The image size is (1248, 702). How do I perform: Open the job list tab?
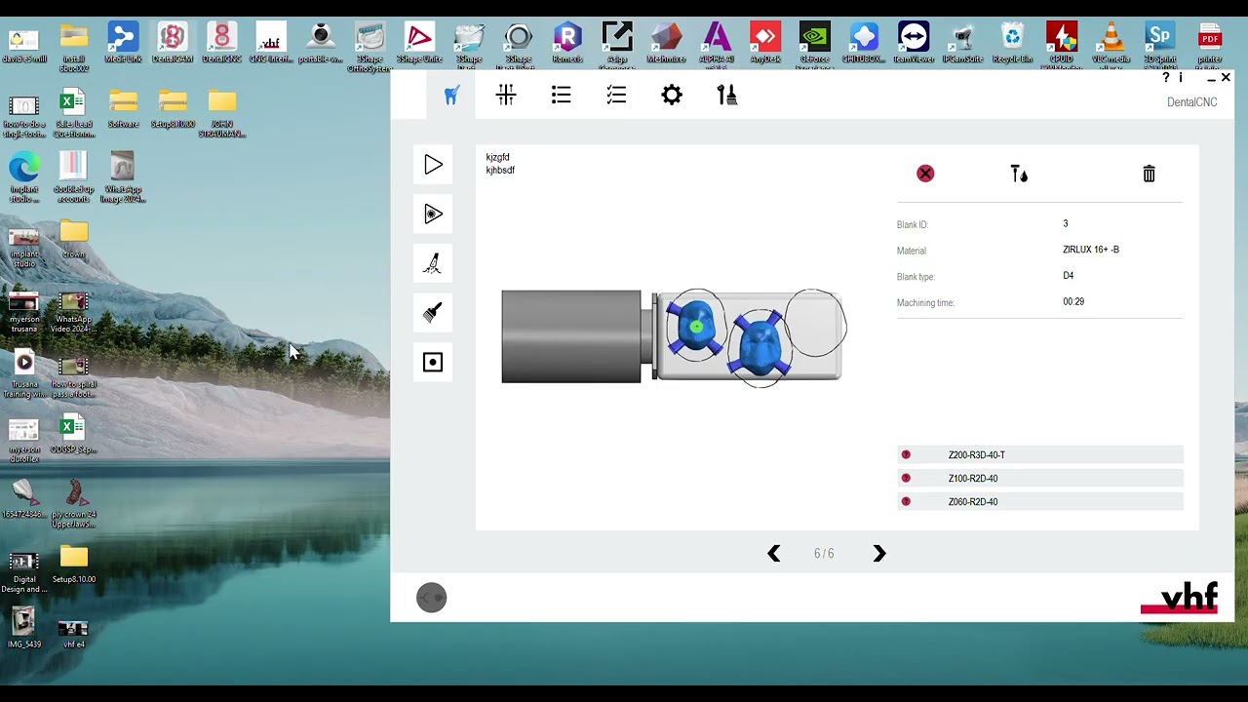561,95
